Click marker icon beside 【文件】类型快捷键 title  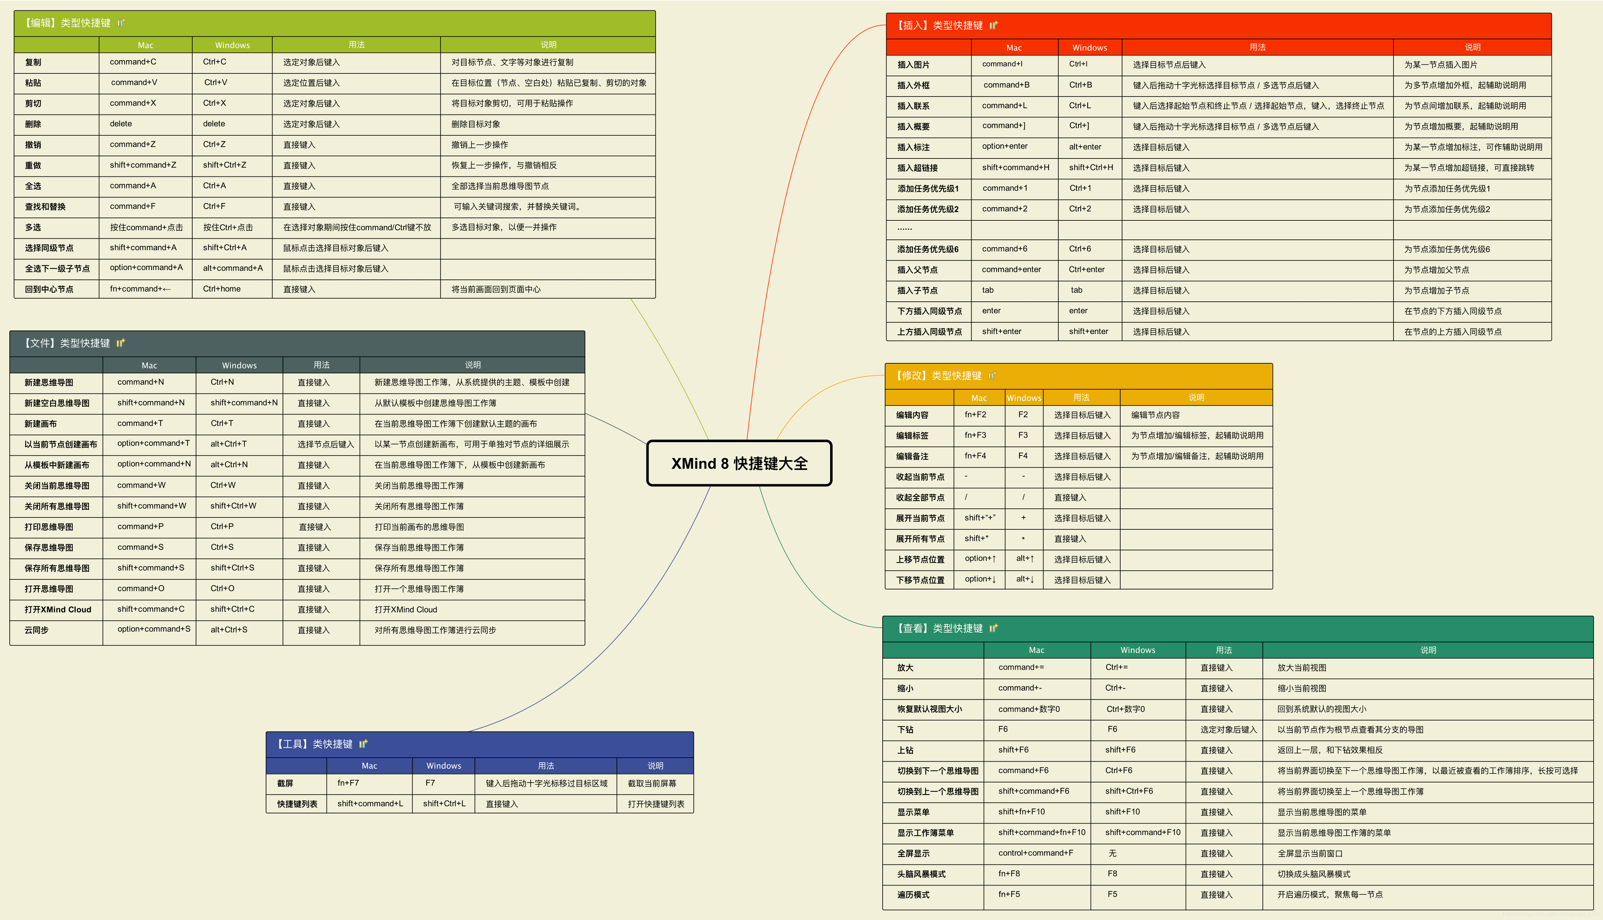[x=121, y=343]
